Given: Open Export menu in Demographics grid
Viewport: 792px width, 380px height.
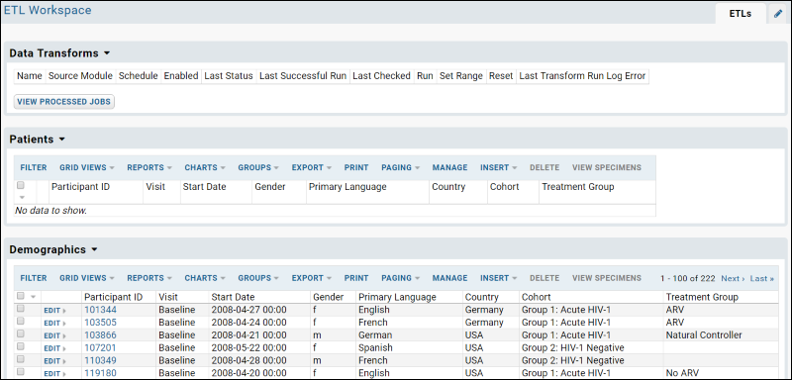Looking at the screenshot, I should (x=312, y=278).
